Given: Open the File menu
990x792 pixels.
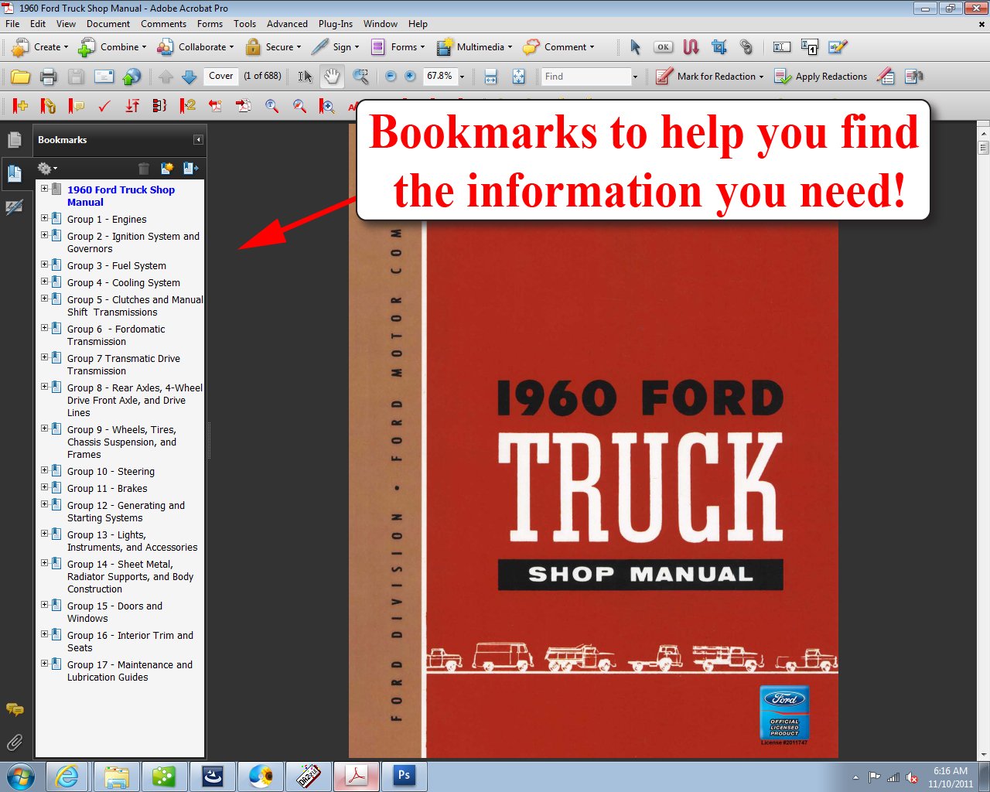Looking at the screenshot, I should pyautogui.click(x=12, y=24).
